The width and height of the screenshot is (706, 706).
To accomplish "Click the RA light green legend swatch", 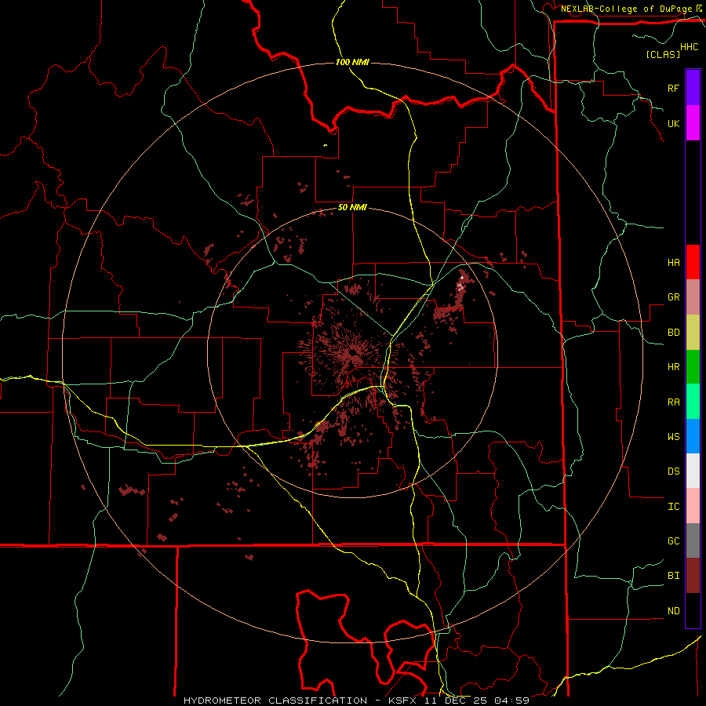I will tap(693, 402).
